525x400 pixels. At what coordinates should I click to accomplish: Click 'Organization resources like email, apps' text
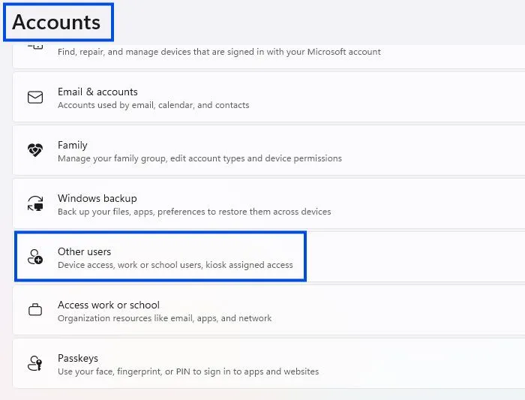pos(164,318)
